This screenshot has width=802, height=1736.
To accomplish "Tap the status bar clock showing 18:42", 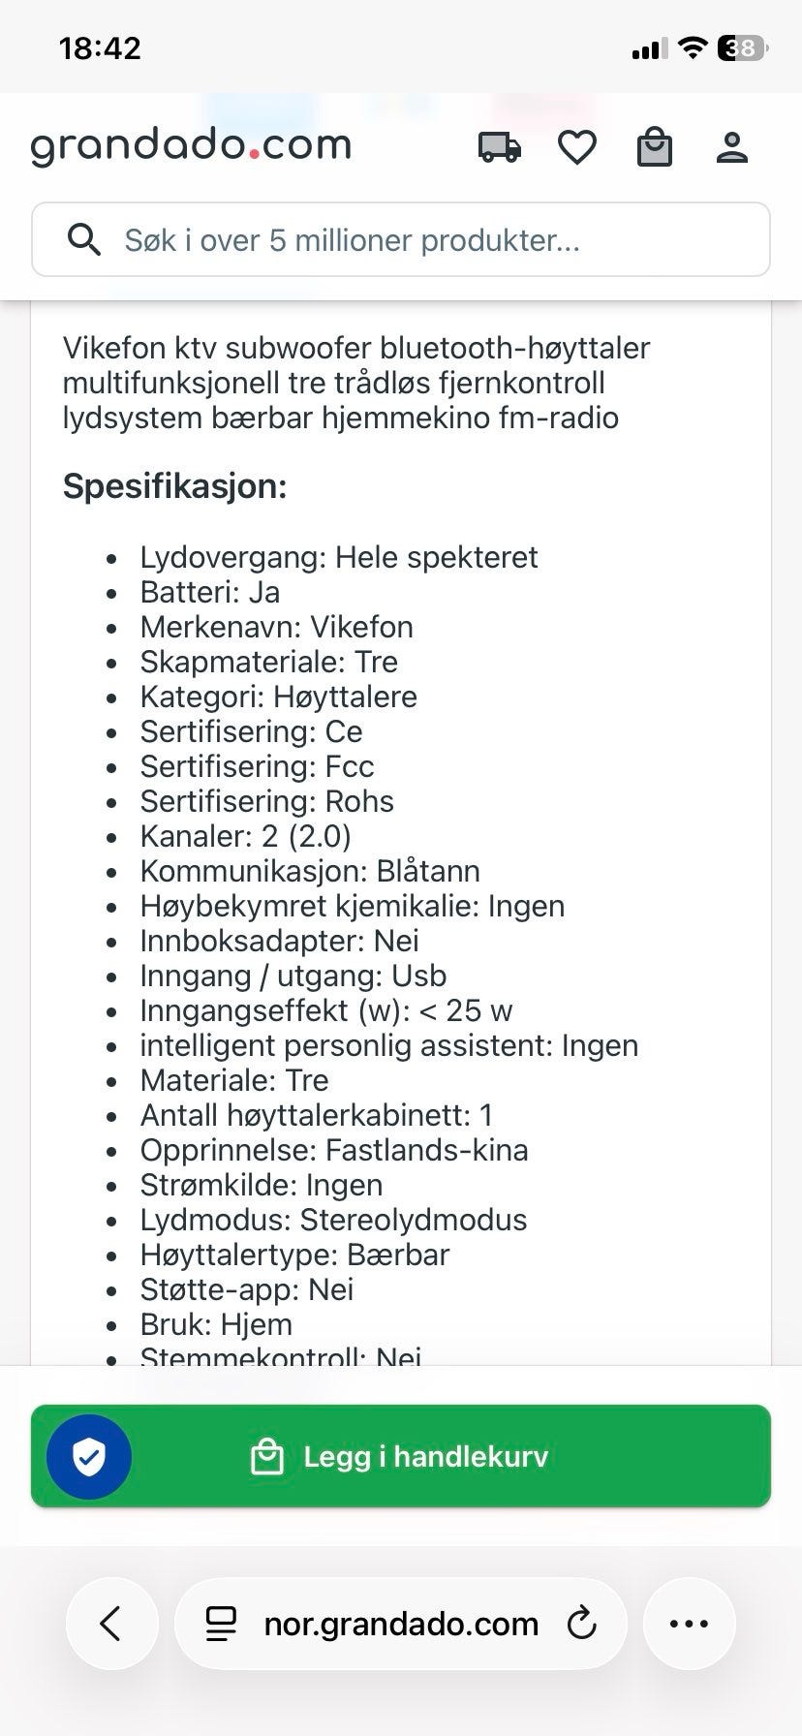I will pos(100,48).
